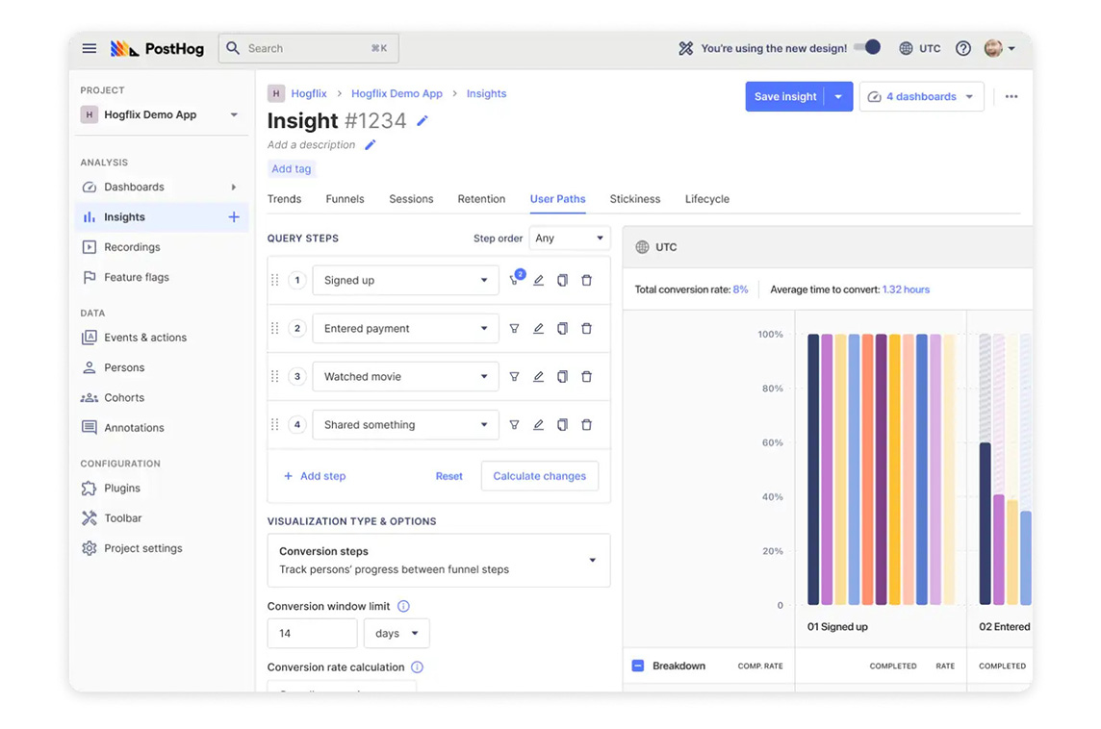This screenshot has width=1101, height=729.
Task: Switch to the Funnels tab
Action: click(345, 199)
